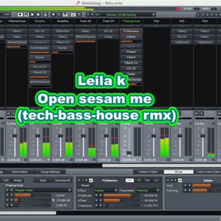The width and height of the screenshot is (221, 221).
Task: Click the downward arrow icon beside save
Action: 73,15
